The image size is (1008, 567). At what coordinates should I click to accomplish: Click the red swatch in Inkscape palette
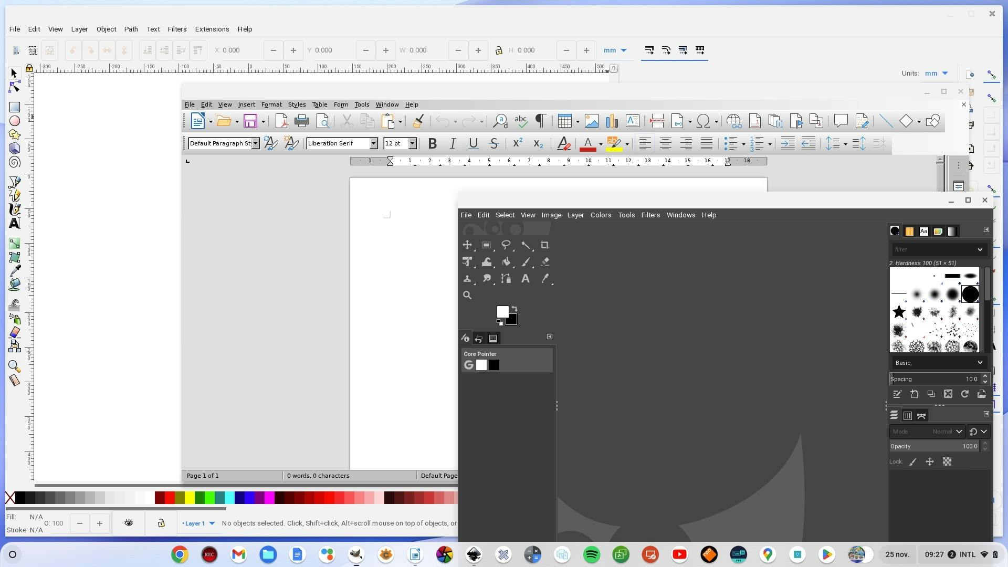pos(170,498)
